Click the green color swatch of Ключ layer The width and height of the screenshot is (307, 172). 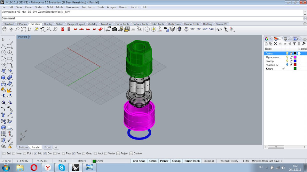[295, 69]
